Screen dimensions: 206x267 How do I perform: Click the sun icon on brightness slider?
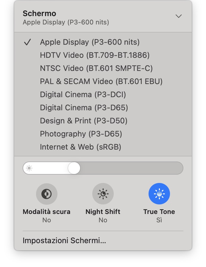29,168
